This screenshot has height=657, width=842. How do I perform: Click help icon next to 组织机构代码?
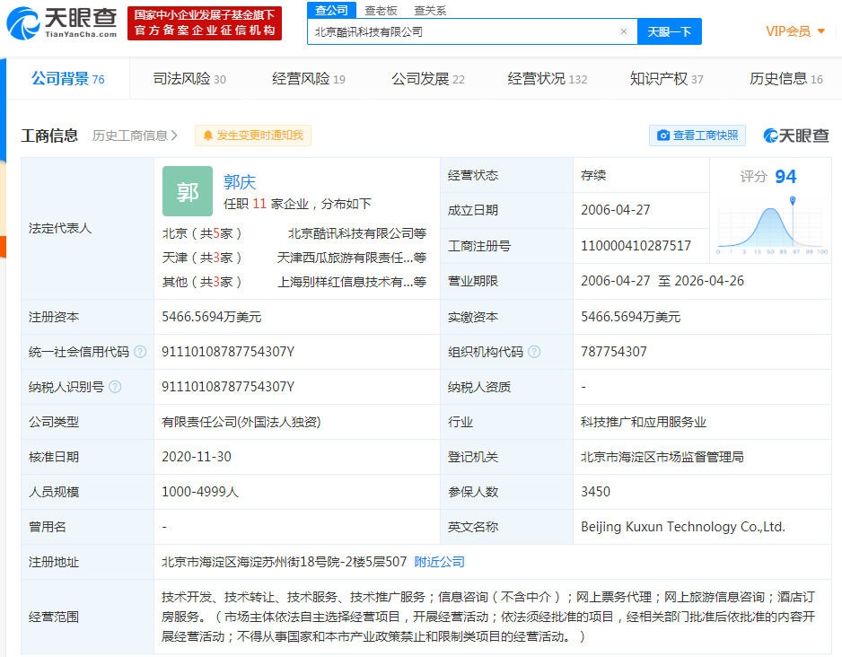point(534,352)
